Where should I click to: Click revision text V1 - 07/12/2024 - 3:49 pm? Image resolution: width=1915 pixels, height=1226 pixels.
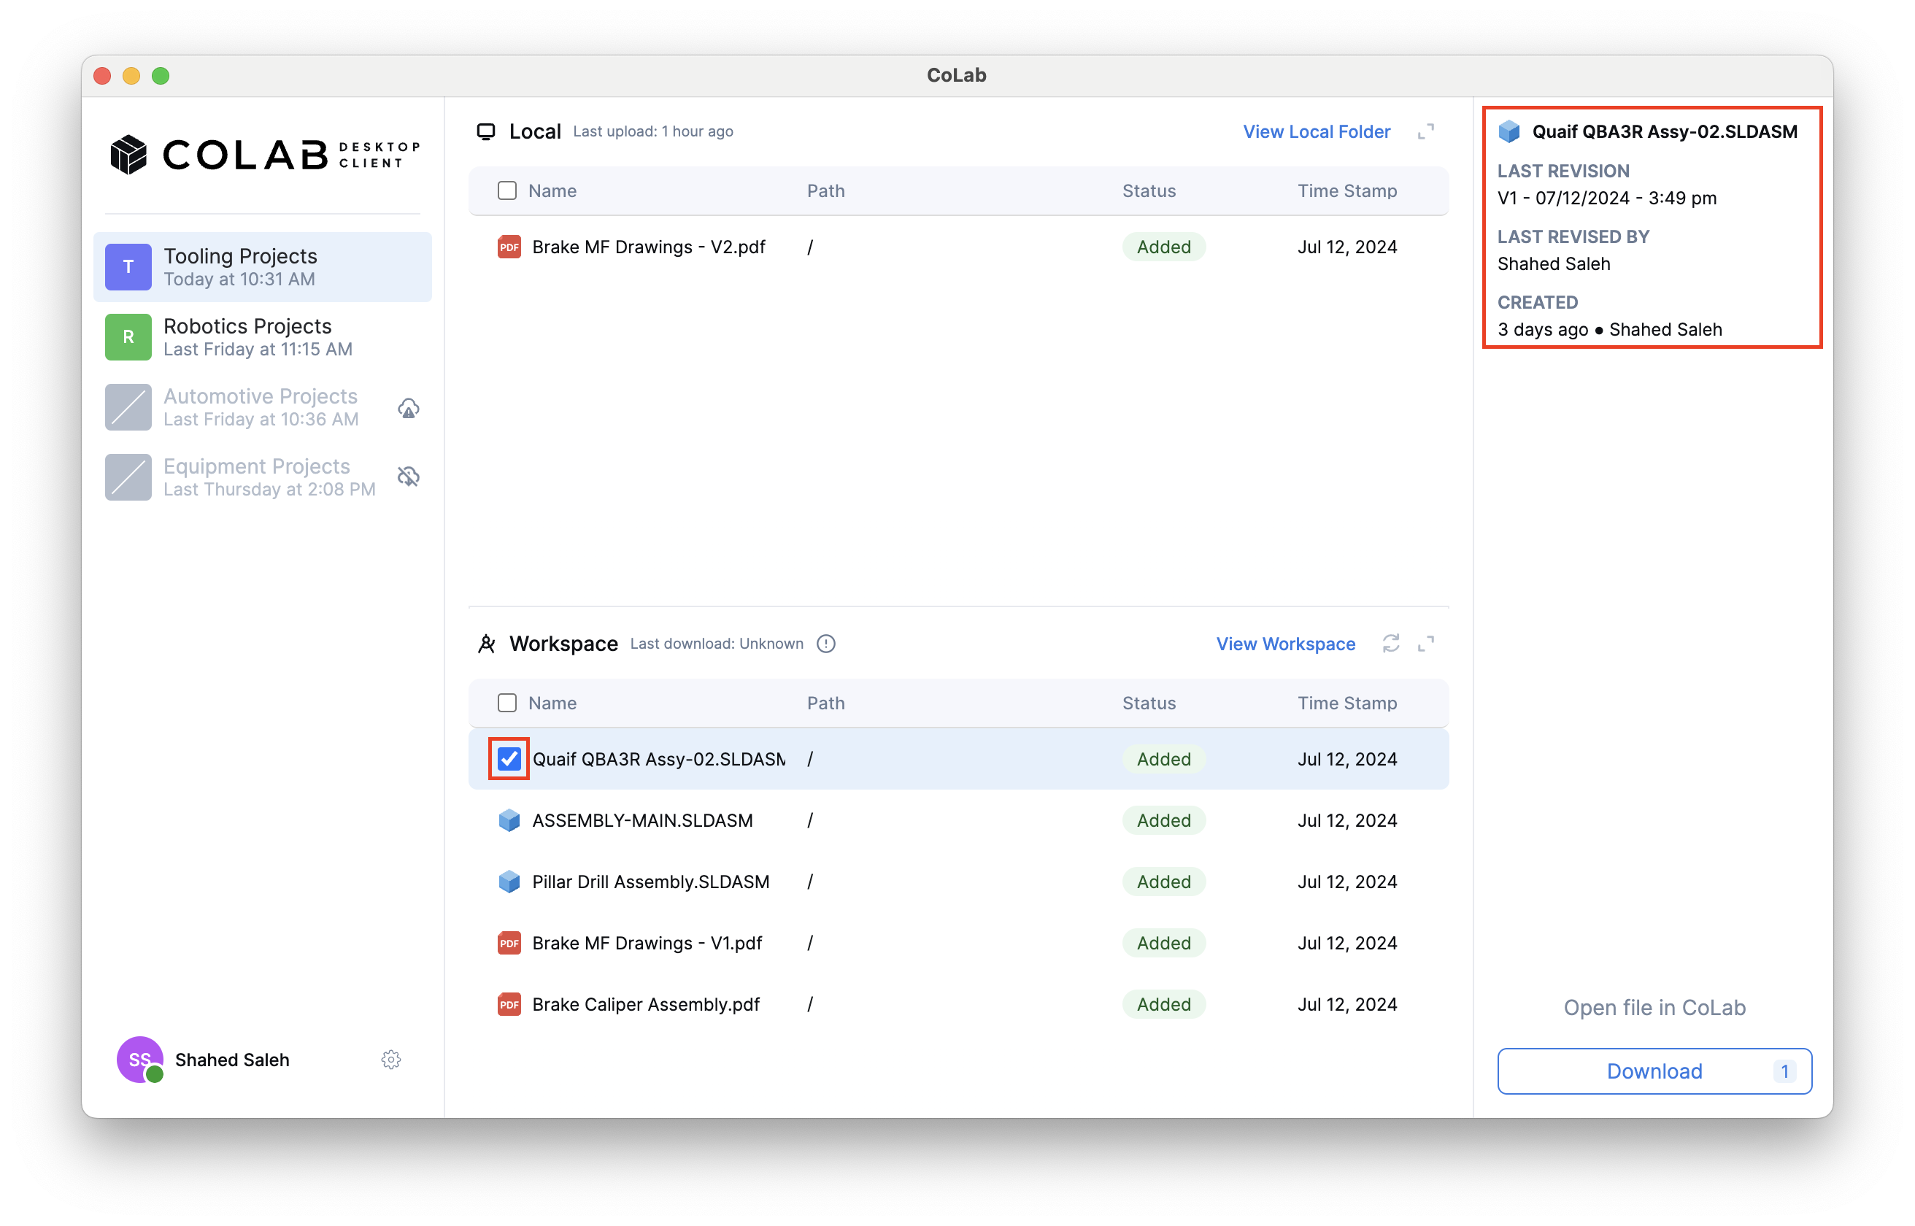point(1606,198)
